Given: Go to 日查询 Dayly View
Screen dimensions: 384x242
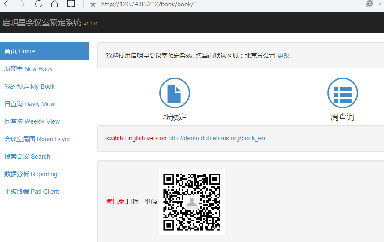Looking at the screenshot, I should 30,104.
